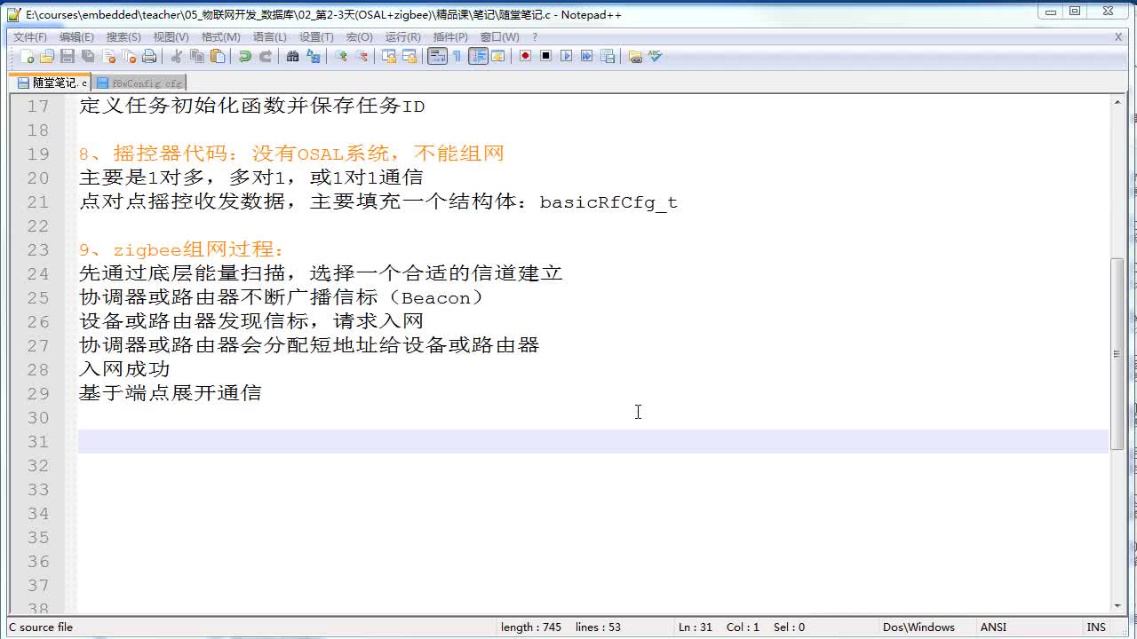
Task: Open the 插件(P) menu
Action: 450,36
